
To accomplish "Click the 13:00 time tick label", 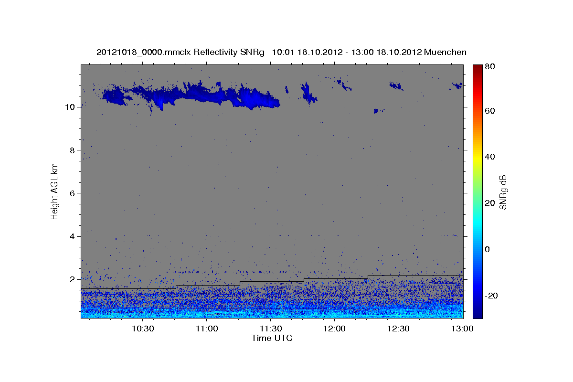I will [x=462, y=329].
